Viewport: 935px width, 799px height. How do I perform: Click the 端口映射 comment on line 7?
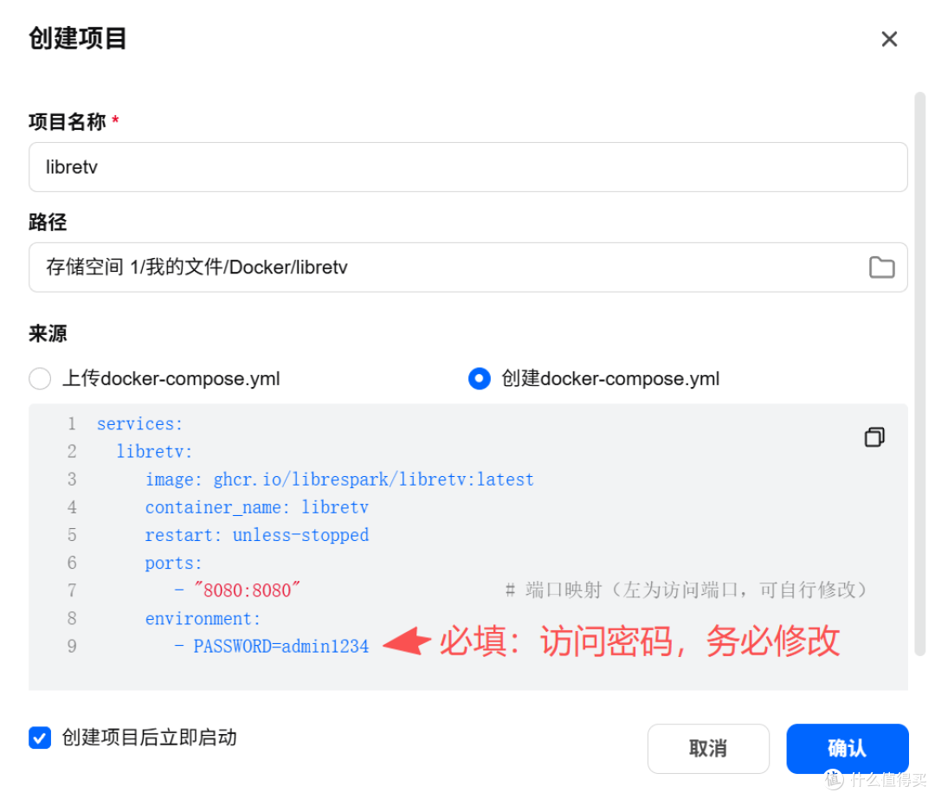[x=686, y=590]
